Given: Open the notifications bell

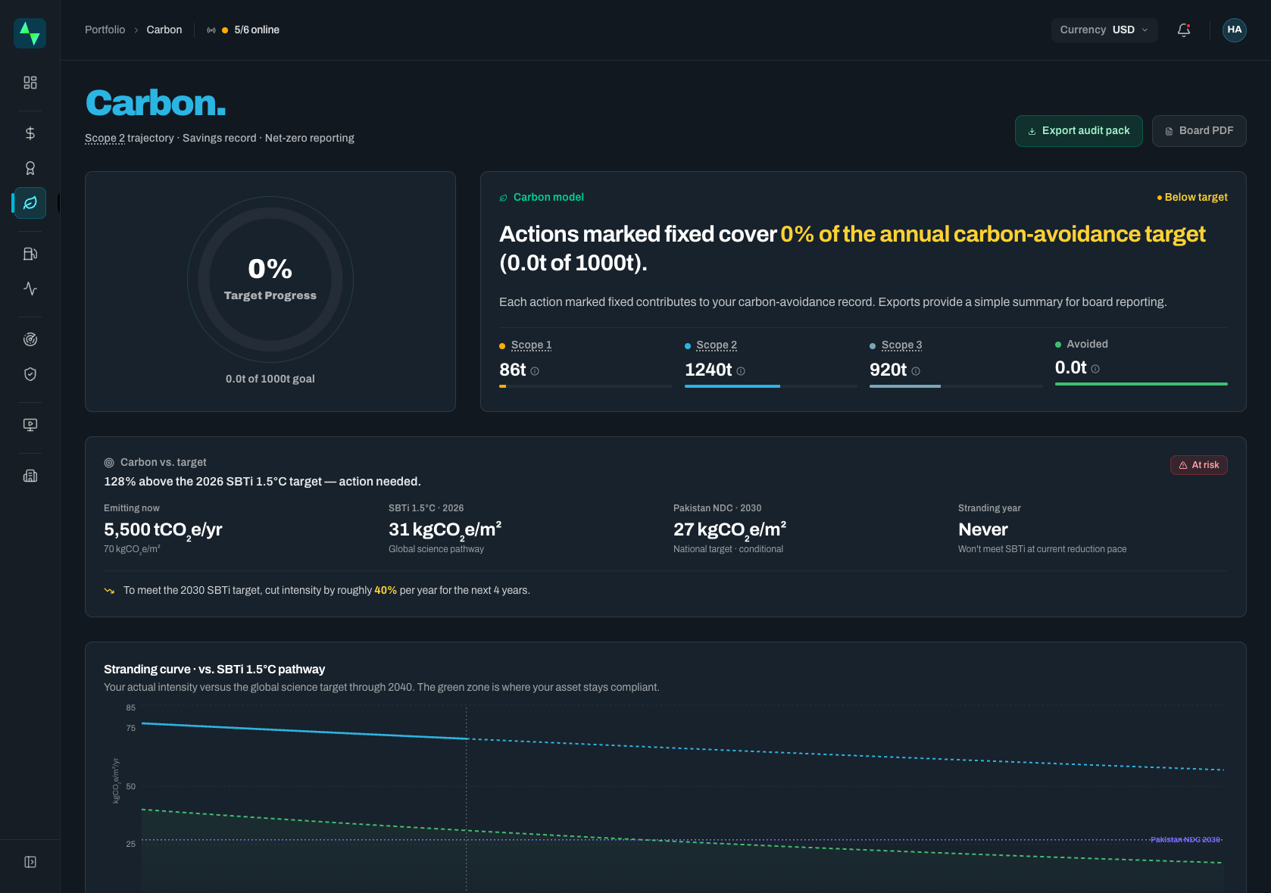Looking at the screenshot, I should pyautogui.click(x=1184, y=30).
